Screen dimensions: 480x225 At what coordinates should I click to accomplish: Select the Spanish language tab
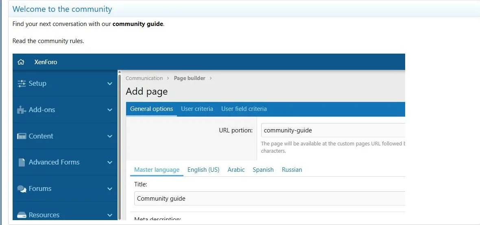tap(263, 170)
